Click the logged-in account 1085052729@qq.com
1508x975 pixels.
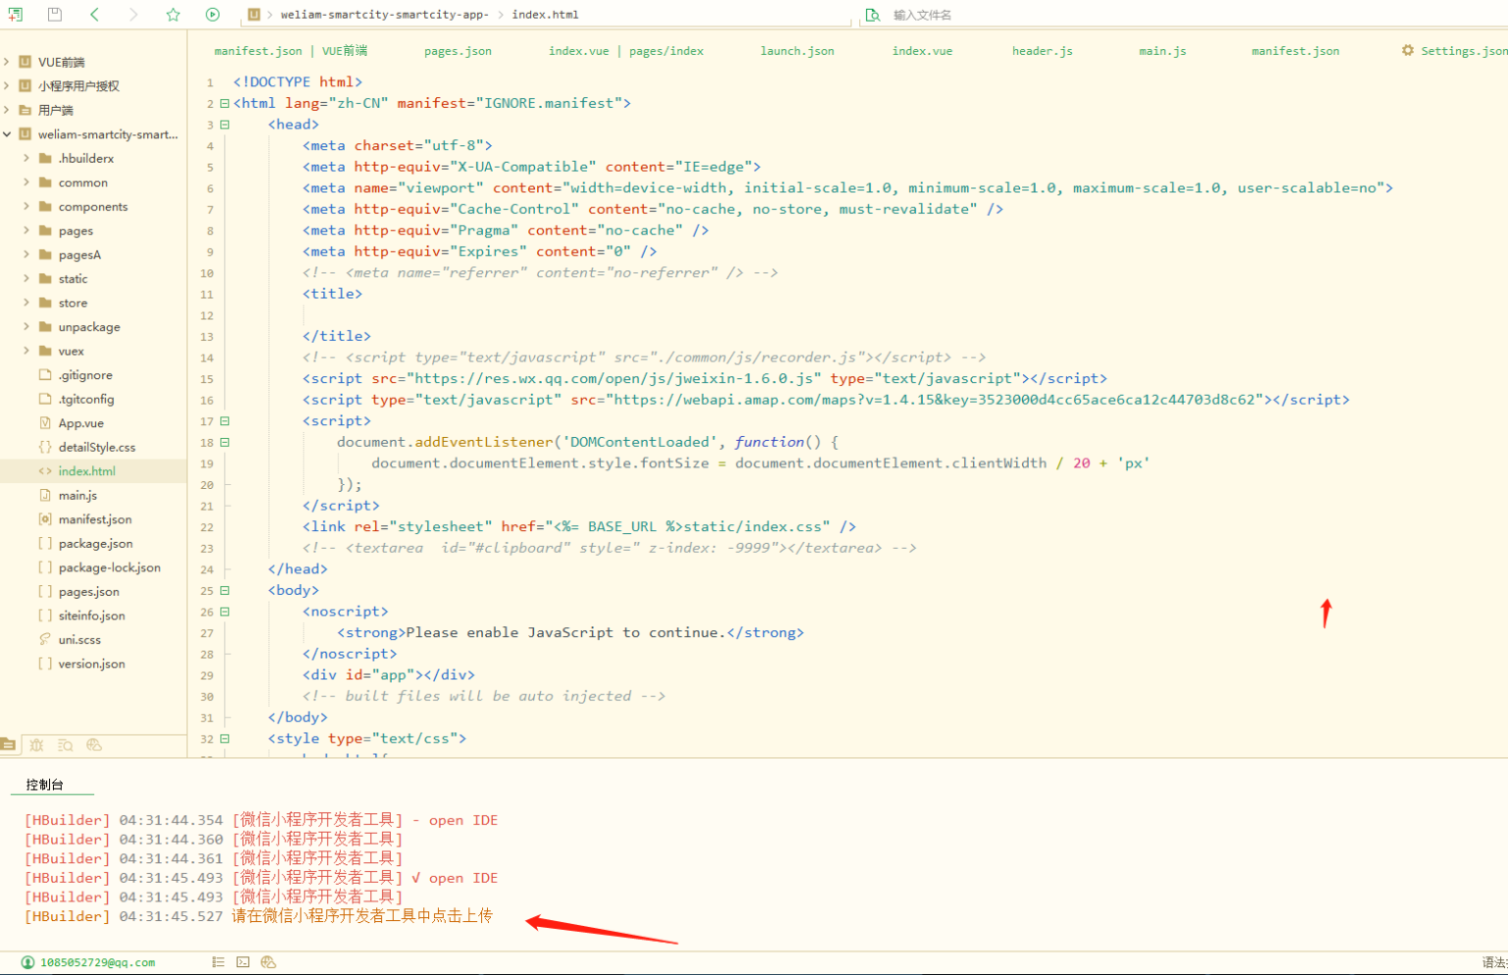coord(96,962)
